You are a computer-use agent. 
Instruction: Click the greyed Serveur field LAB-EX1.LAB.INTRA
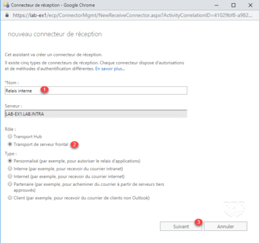click(x=96, y=114)
